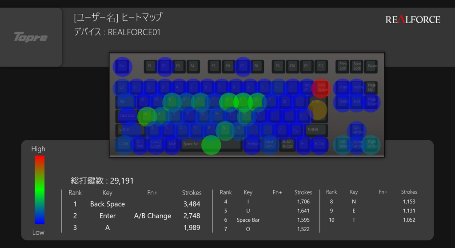
Task: Select the Q key on heatmap
Action: pyautogui.click(x=143, y=102)
